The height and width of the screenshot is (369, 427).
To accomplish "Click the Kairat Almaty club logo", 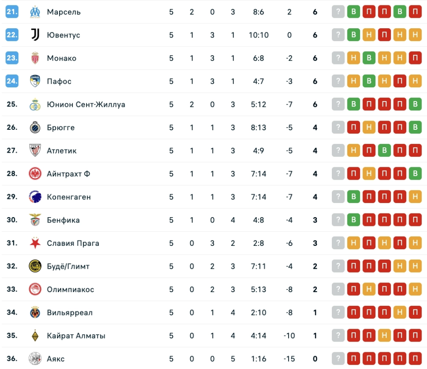I will (x=35, y=336).
